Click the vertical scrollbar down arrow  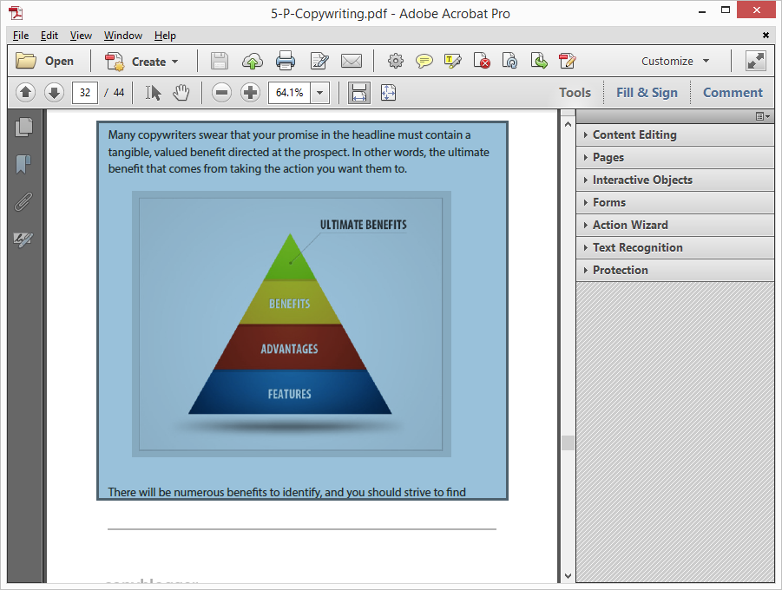click(568, 575)
